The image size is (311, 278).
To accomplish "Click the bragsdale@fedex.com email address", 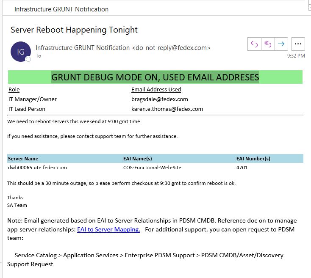I will click(159, 99).
